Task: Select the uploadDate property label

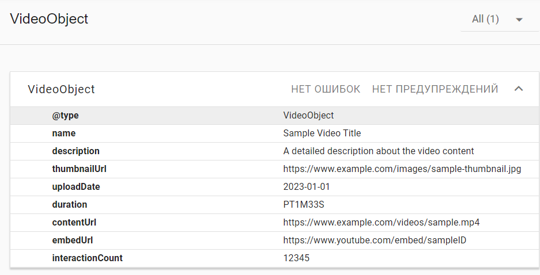Action: pos(76,187)
